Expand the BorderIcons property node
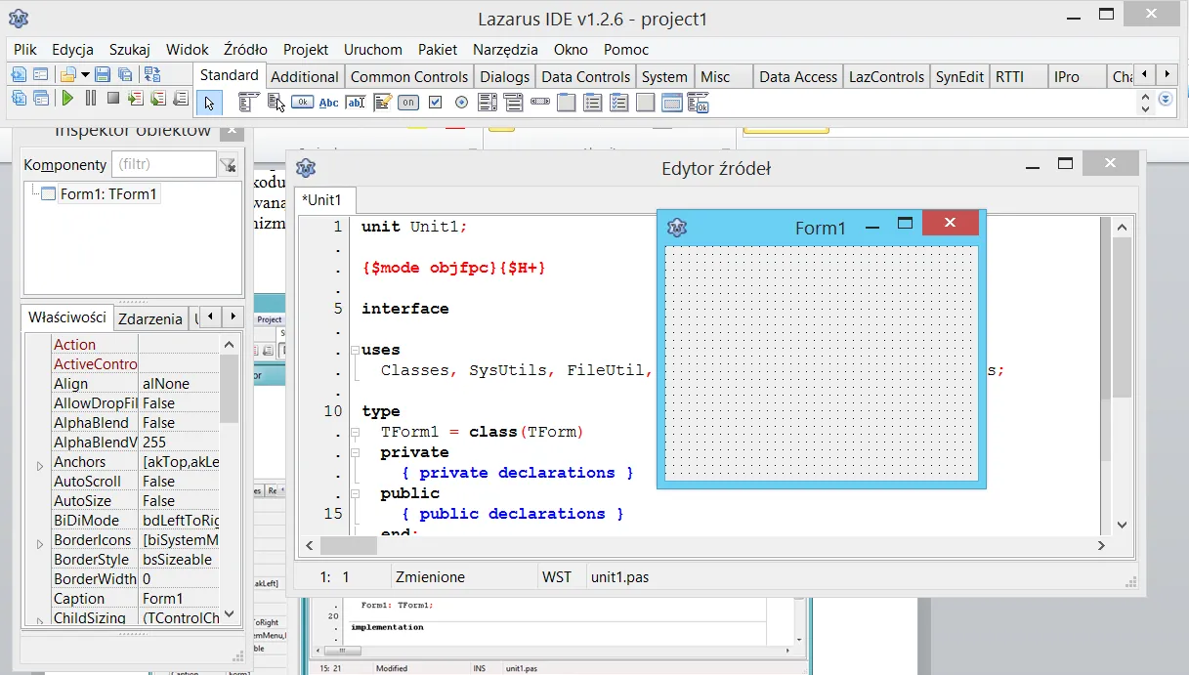This screenshot has width=1189, height=675. tap(40, 544)
